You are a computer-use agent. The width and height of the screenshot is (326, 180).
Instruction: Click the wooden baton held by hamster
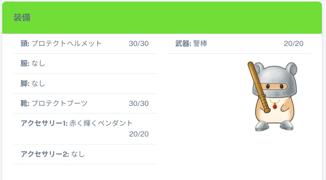(259, 87)
